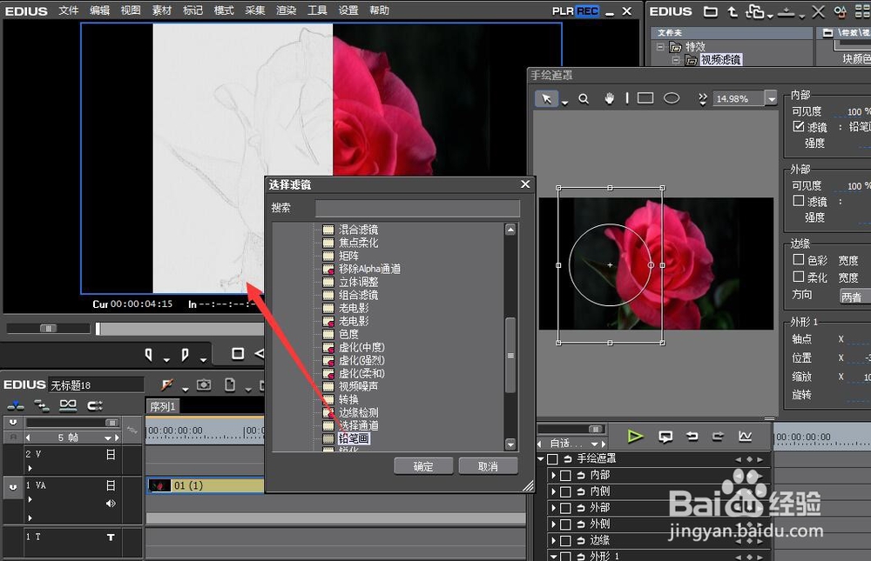Viewport: 871px width, 561px height.
Task: Collapse the 特效 folder in effect tree
Action: click(660, 47)
